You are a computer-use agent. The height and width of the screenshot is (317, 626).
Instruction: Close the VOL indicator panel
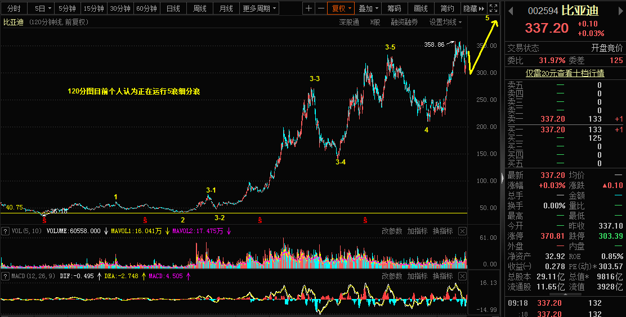pos(462,231)
